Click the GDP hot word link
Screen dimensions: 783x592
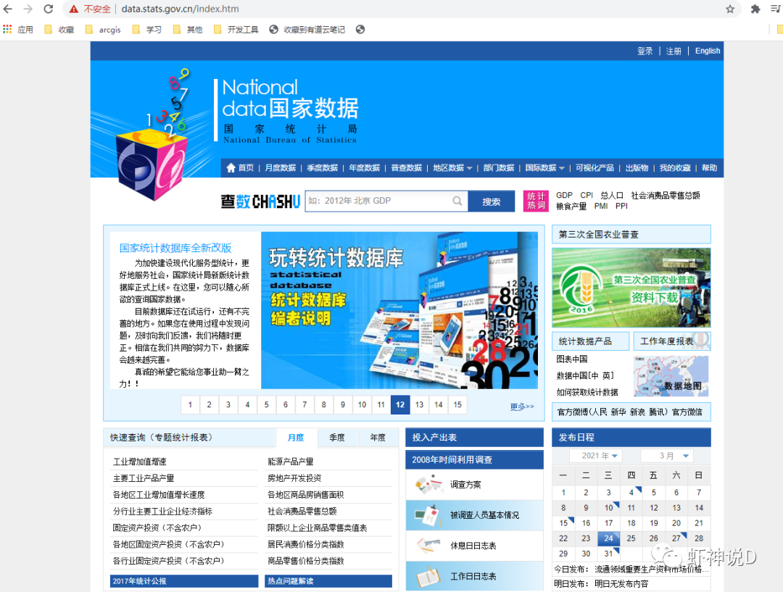pos(564,195)
